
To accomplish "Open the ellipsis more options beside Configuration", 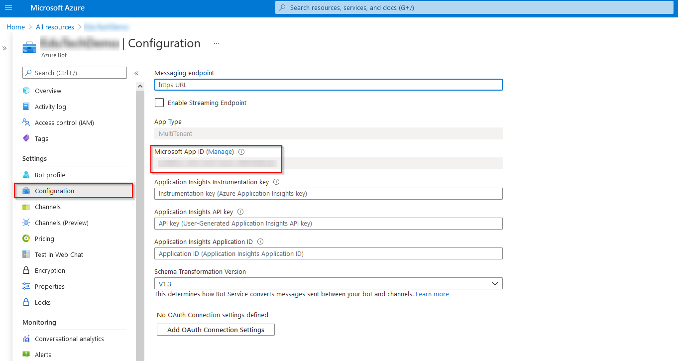I will (217, 43).
